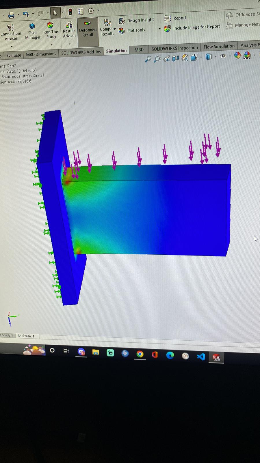Expand the Hide/Show Items dropdown arrow

230,56
